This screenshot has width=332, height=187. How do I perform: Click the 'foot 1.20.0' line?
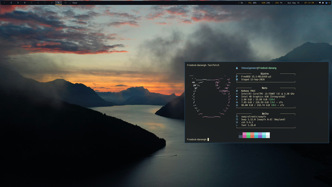pos(248,125)
